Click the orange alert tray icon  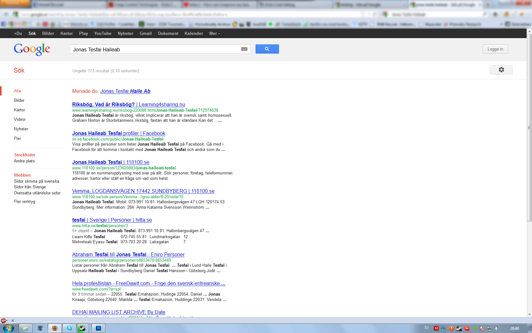click(x=451, y=329)
